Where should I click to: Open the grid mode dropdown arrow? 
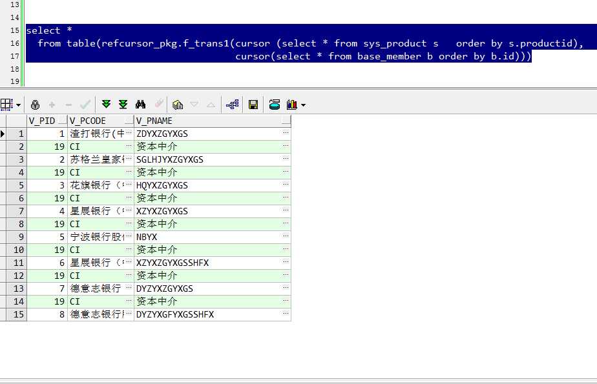point(18,105)
